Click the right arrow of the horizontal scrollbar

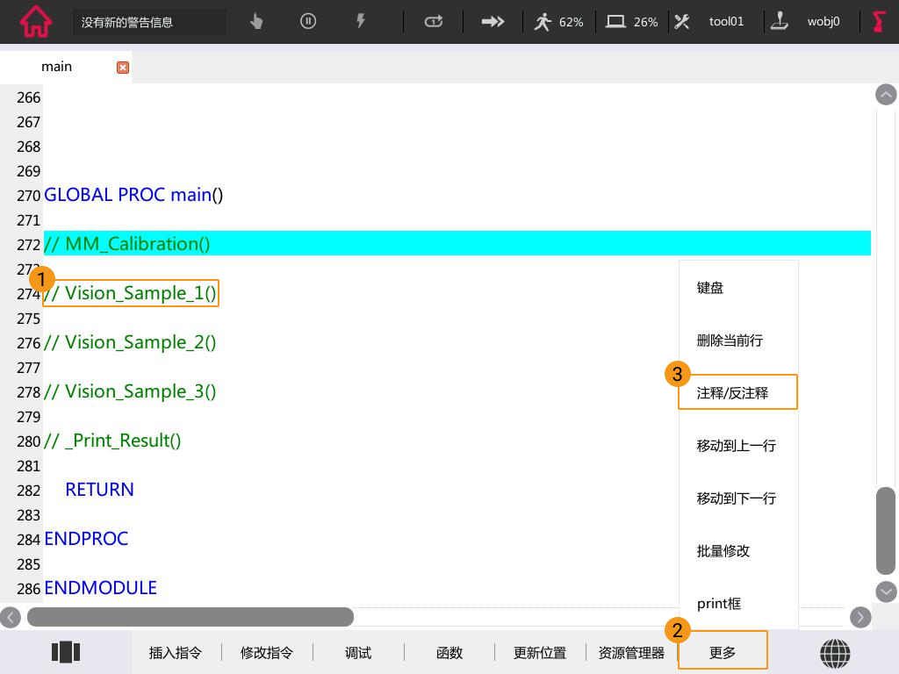click(860, 617)
